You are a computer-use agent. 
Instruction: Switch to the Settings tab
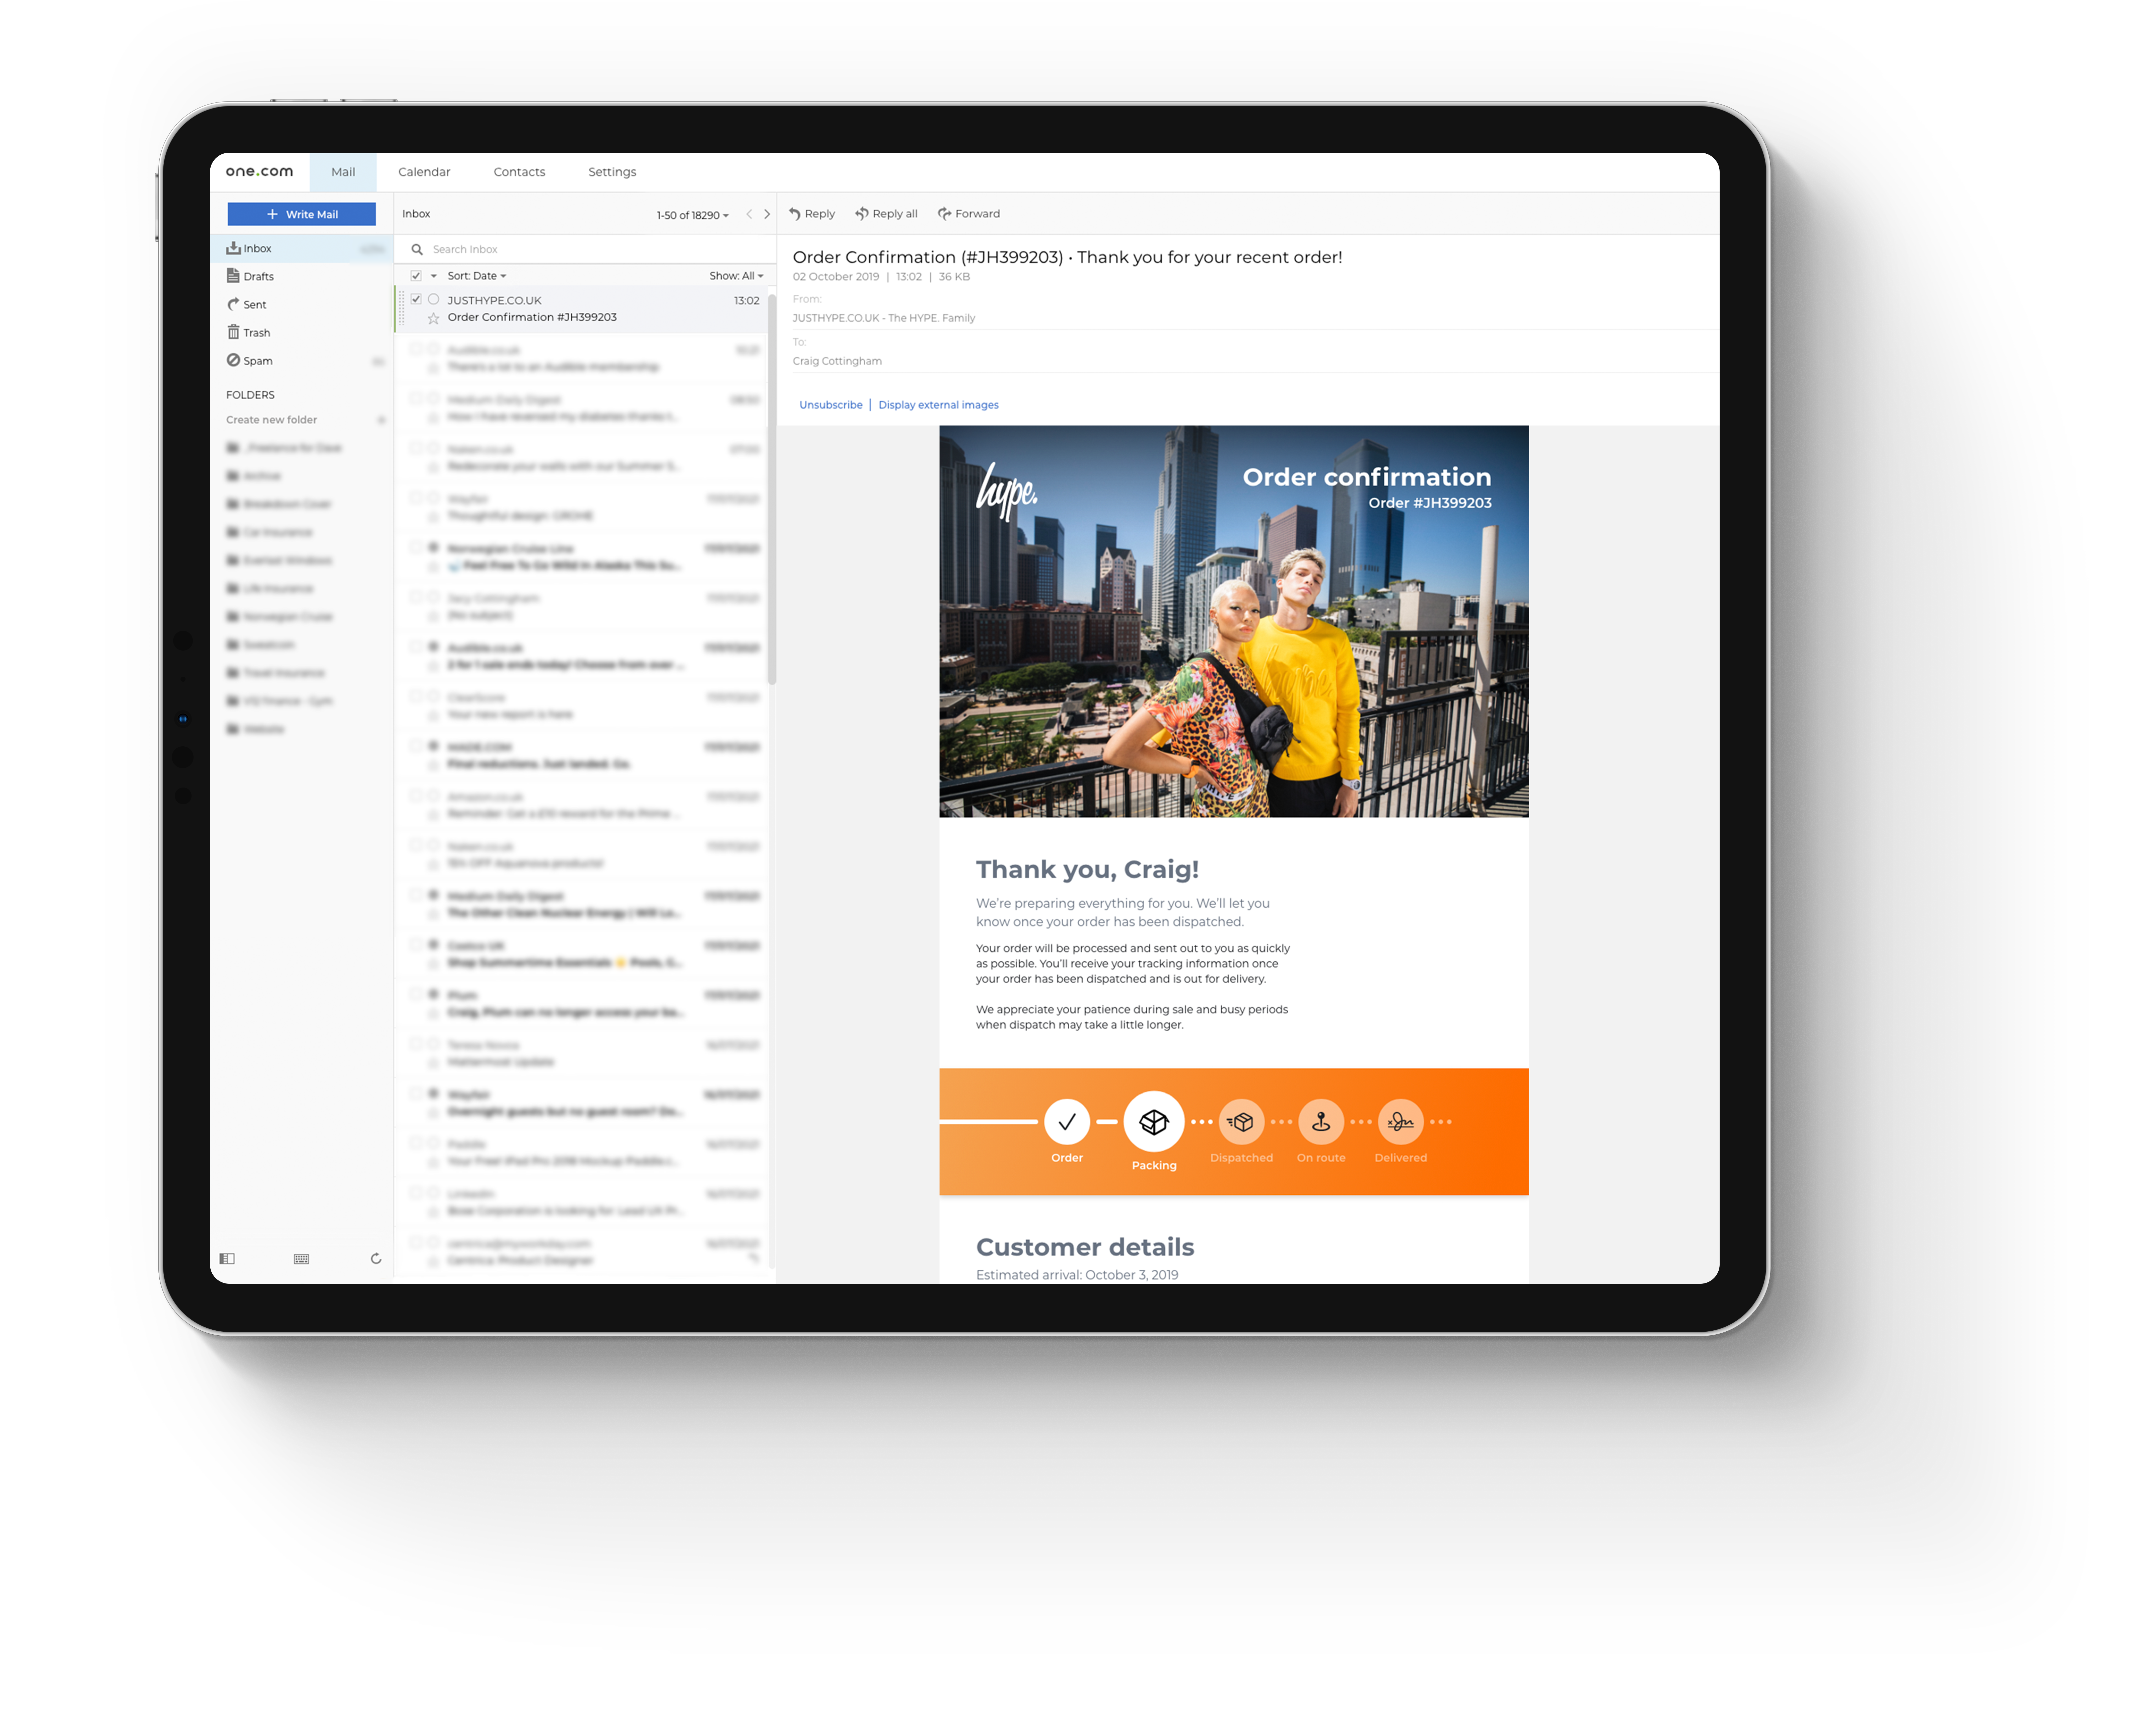click(x=612, y=172)
